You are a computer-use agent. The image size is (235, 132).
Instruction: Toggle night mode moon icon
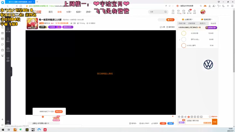pos(223,6)
